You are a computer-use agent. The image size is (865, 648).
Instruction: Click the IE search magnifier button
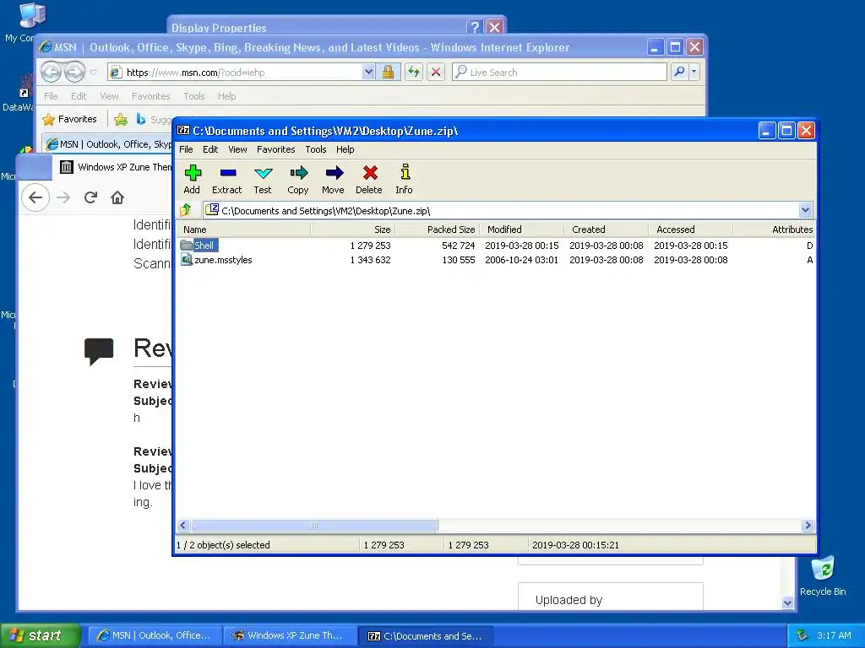point(680,72)
